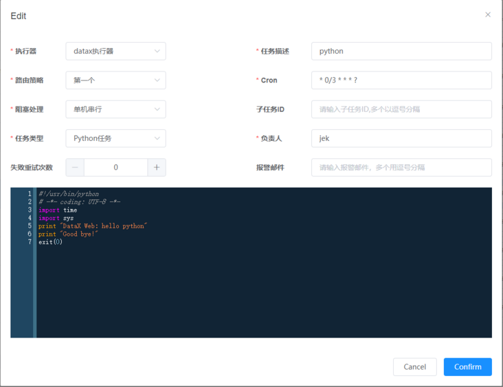This screenshot has height=387, width=503.
Task: Focus the 报警邮件 alarm email field
Action: (401, 167)
